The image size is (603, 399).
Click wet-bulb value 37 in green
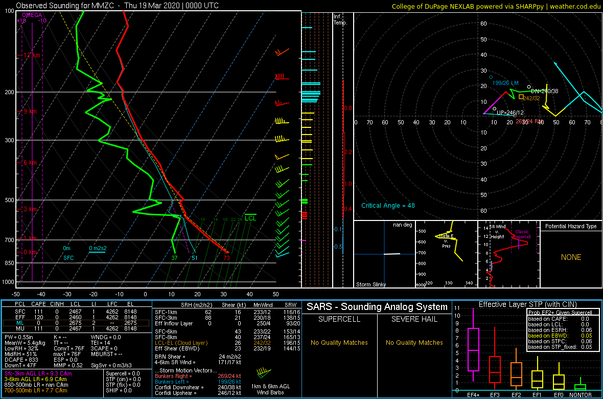175,258
